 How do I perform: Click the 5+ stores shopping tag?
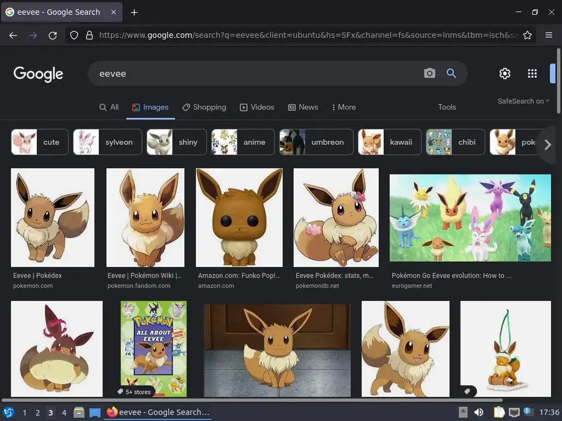pyautogui.click(x=134, y=391)
